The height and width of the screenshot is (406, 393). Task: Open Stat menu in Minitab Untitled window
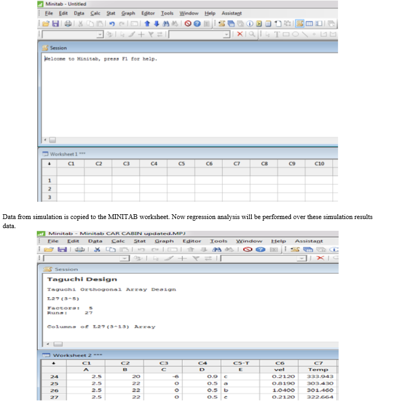coord(110,13)
